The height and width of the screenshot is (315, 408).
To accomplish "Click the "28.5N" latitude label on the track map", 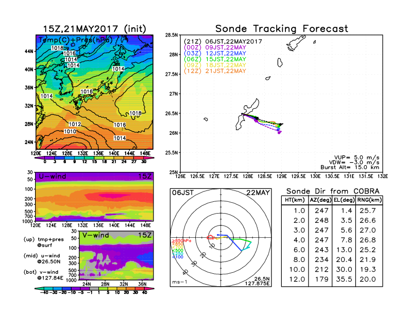I will click(172, 35).
